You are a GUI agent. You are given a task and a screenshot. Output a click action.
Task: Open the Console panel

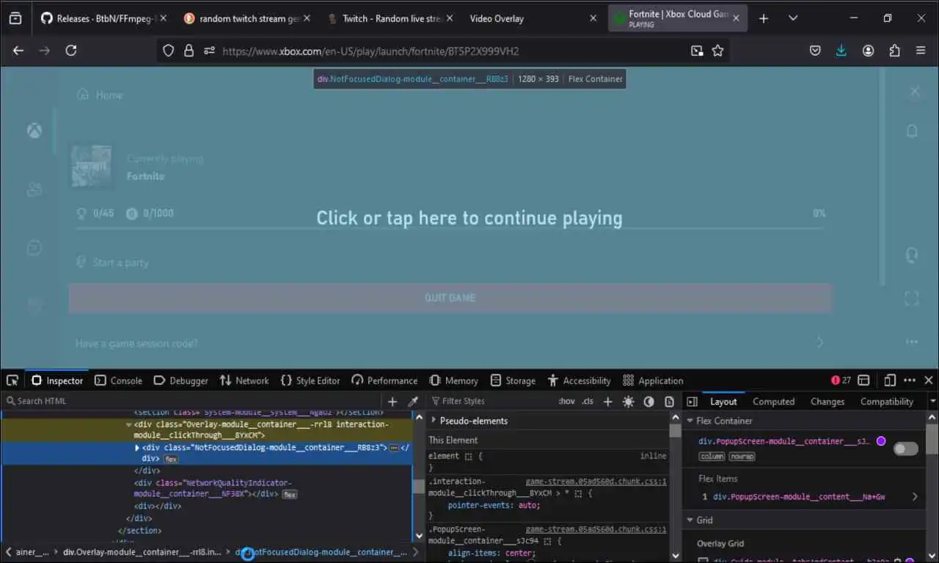click(x=119, y=380)
